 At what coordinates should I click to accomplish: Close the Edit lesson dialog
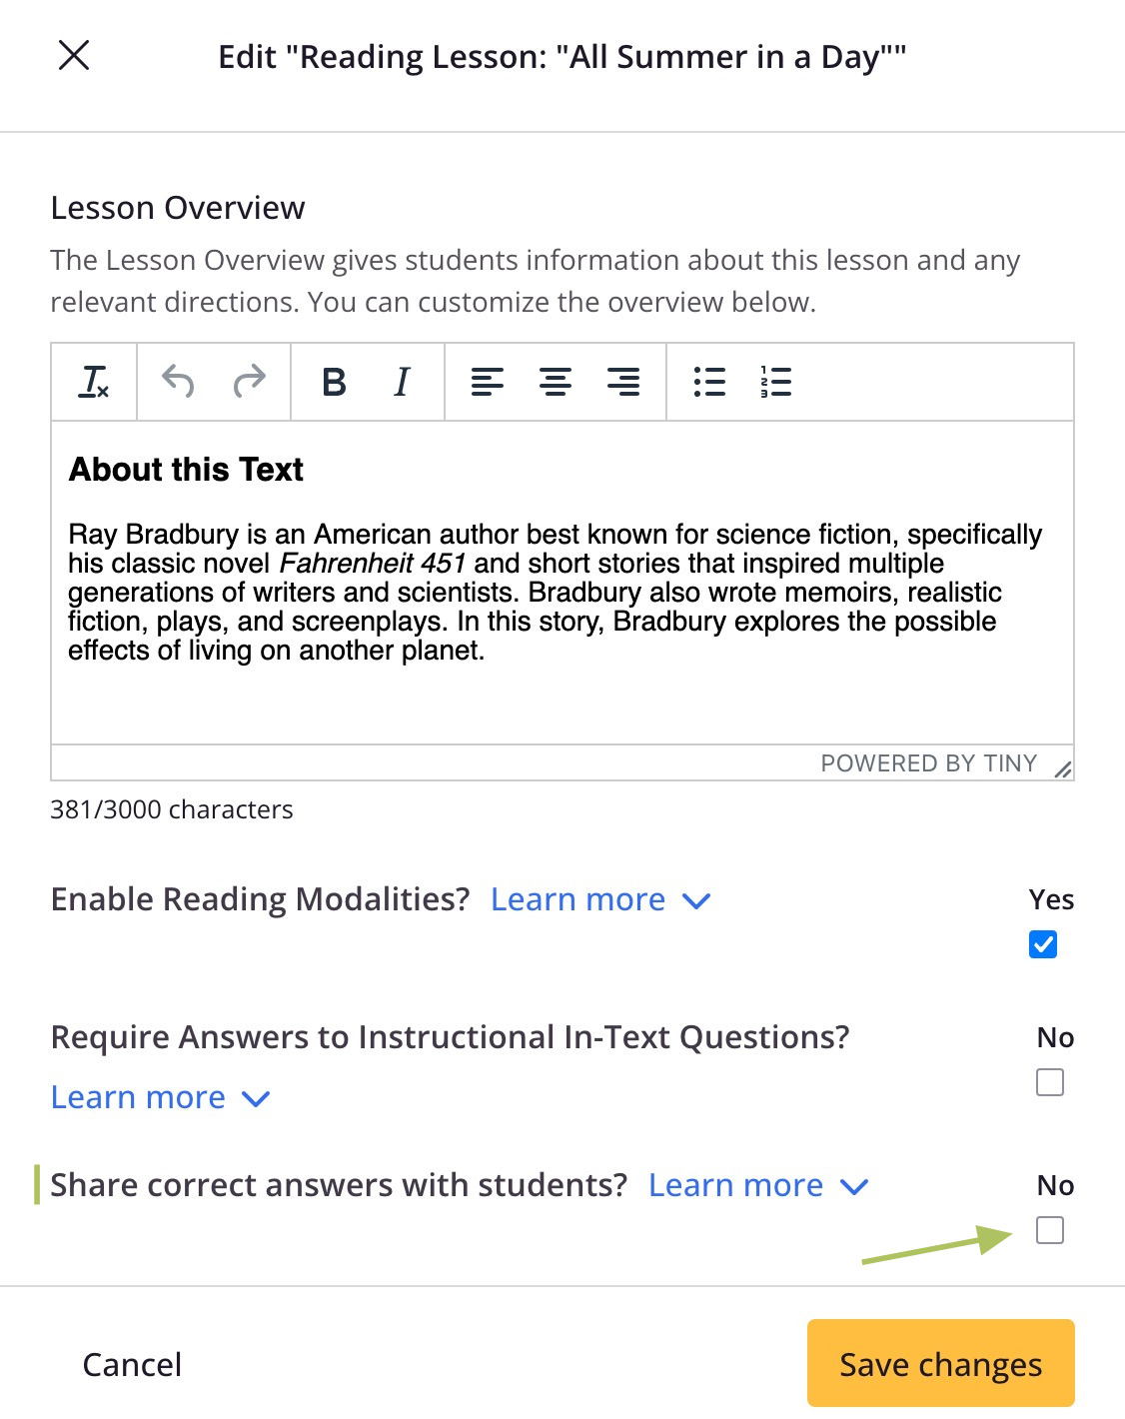(75, 55)
